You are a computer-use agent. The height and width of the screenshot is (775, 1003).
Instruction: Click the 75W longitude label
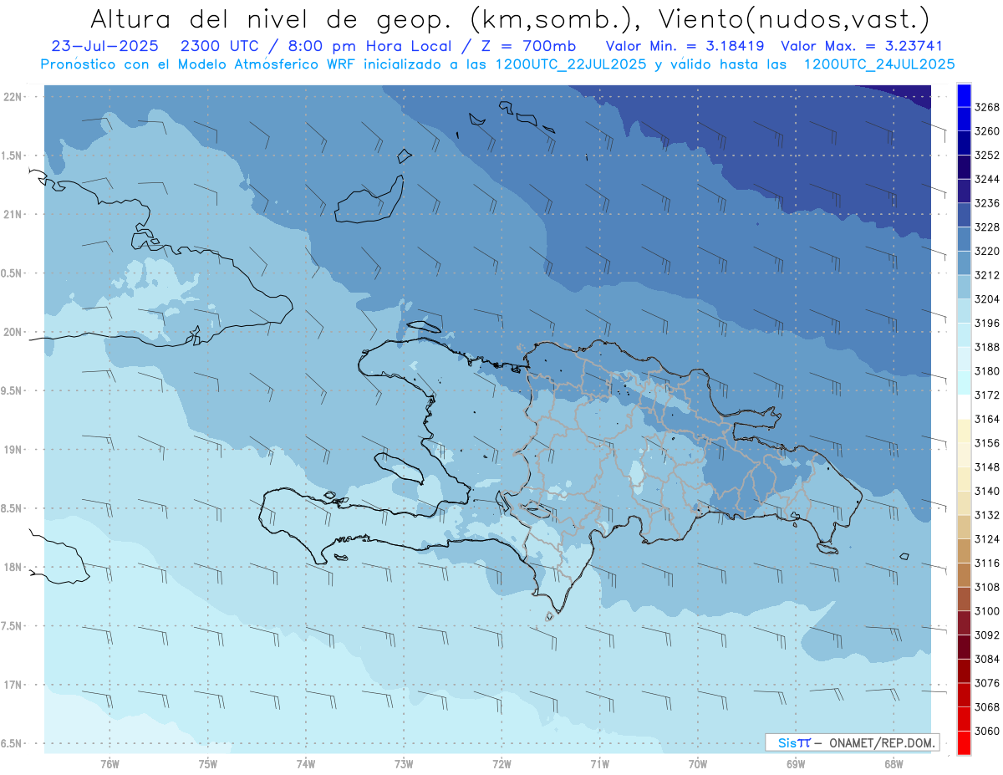(x=208, y=764)
